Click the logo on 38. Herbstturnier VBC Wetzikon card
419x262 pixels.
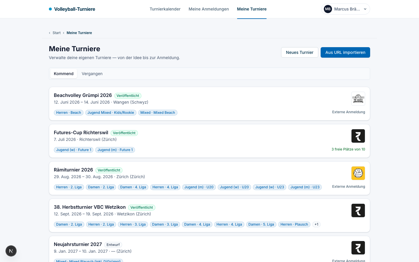click(358, 210)
